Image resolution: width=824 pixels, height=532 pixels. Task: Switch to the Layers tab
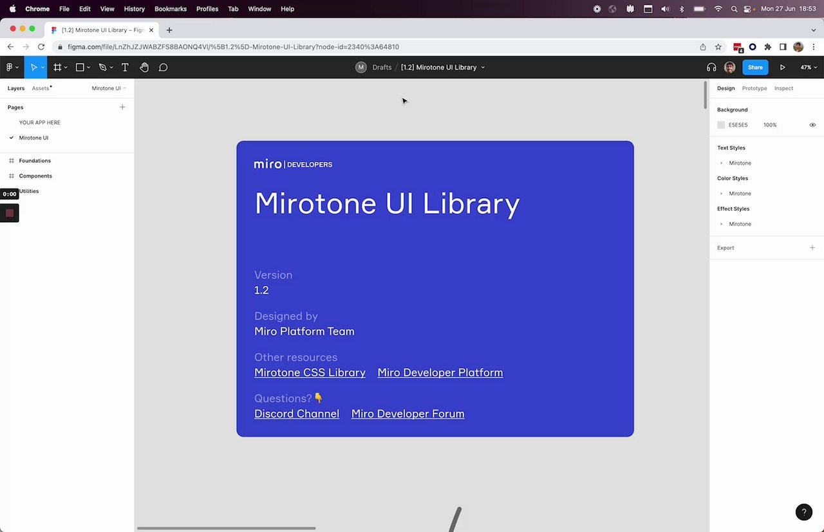(x=16, y=88)
